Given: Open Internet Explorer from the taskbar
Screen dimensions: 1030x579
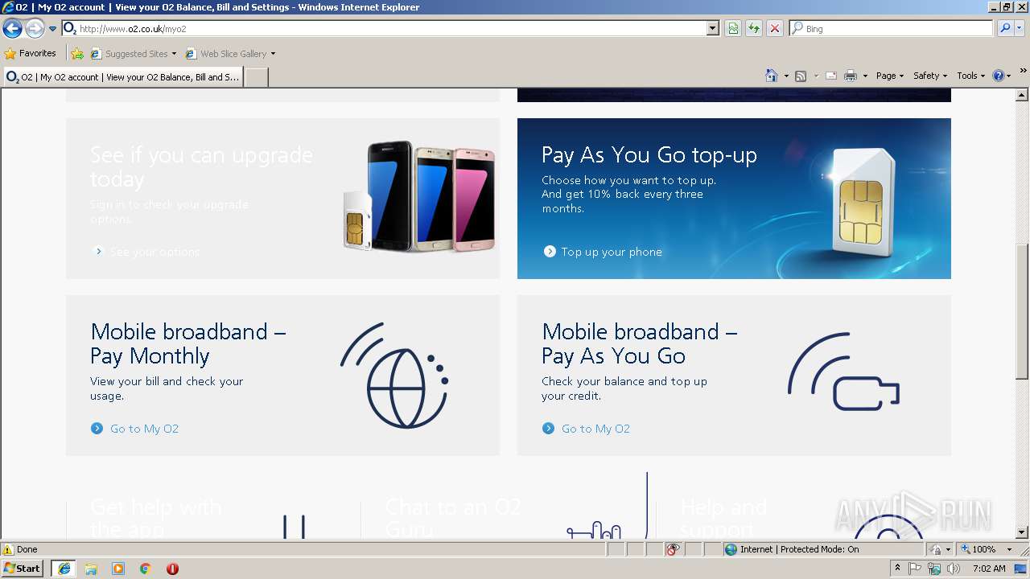Looking at the screenshot, I should pos(64,568).
